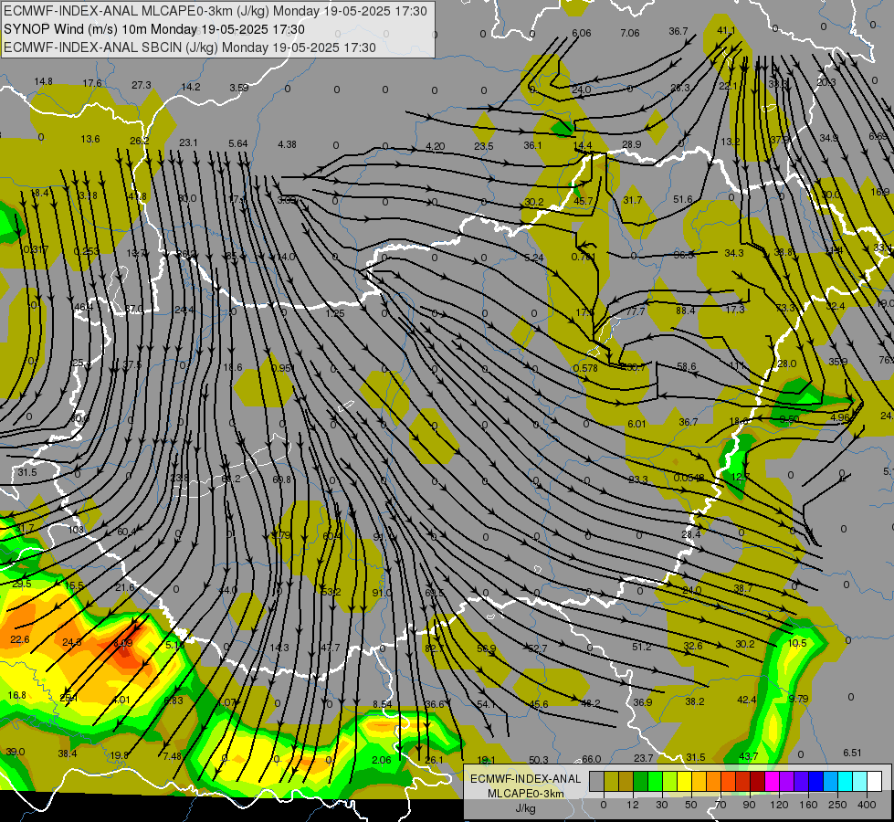Click the '27.3' value on the map

coord(142,85)
